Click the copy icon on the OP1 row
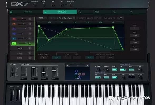Image resolution: width=155 pixels, height=105 pixels. pyautogui.click(x=30, y=43)
